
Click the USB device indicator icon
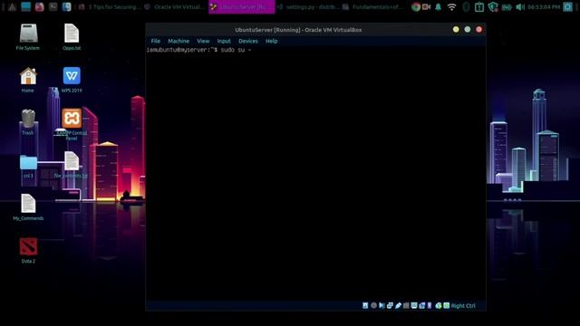tap(398, 306)
